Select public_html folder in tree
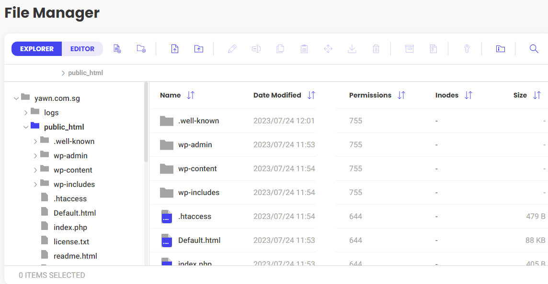 [64, 127]
